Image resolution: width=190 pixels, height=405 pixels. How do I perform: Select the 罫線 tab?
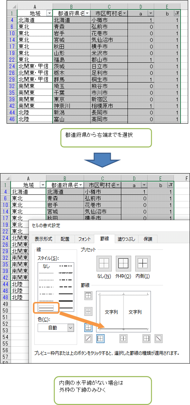coord(104,239)
